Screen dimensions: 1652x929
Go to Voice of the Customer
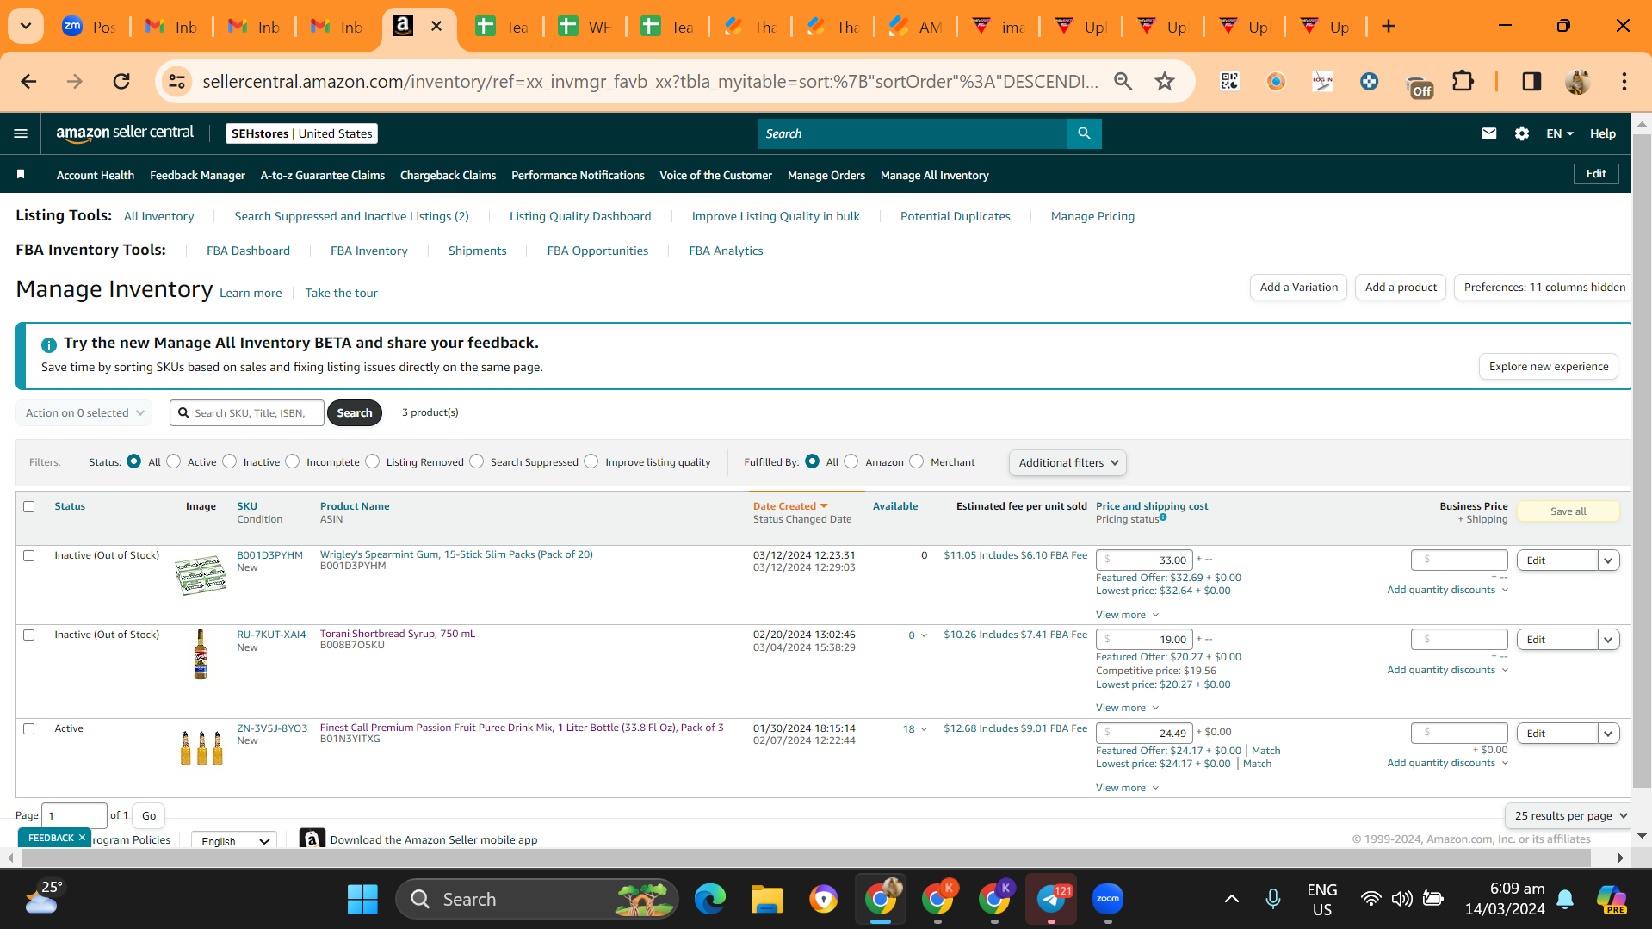(x=715, y=175)
